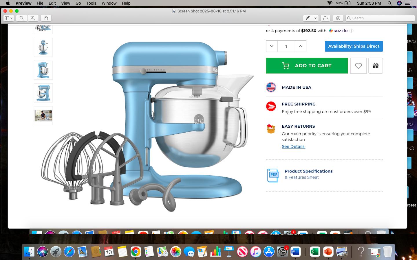The width and height of the screenshot is (417, 260).
Task: Select the front-view mixer thumbnail
Action: click(x=43, y=47)
